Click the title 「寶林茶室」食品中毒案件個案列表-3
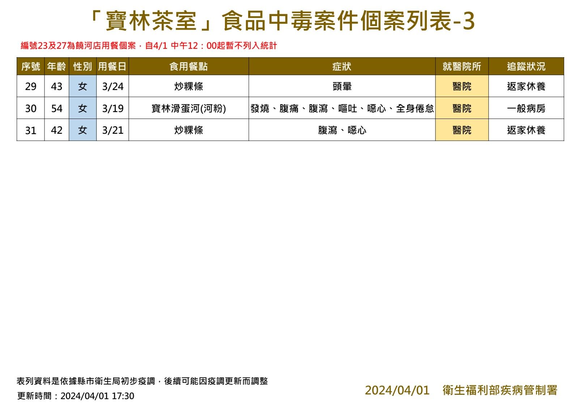The width and height of the screenshot is (574, 406). [282, 21]
